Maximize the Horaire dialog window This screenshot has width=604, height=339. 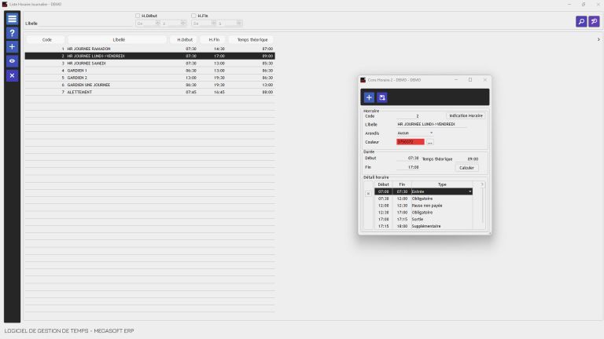(470, 80)
